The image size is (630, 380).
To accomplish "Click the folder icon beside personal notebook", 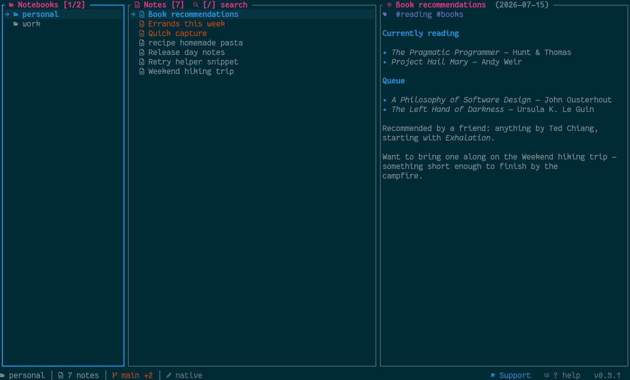I will tap(16, 14).
